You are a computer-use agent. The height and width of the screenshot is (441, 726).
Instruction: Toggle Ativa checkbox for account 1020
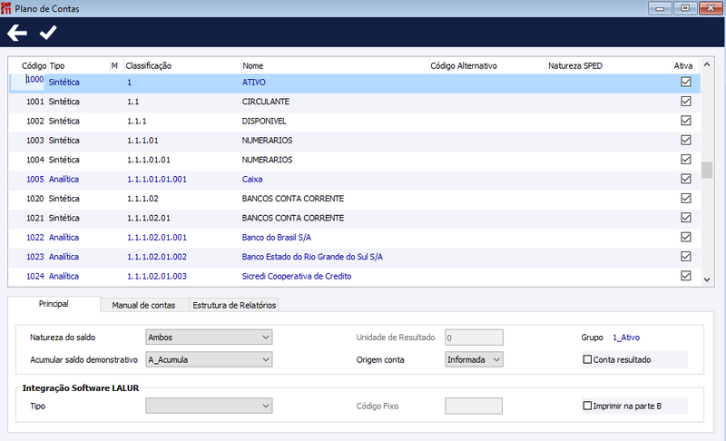(686, 199)
